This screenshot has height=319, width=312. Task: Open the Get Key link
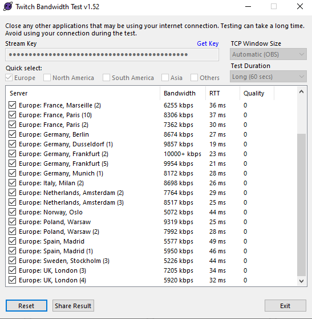[208, 43]
